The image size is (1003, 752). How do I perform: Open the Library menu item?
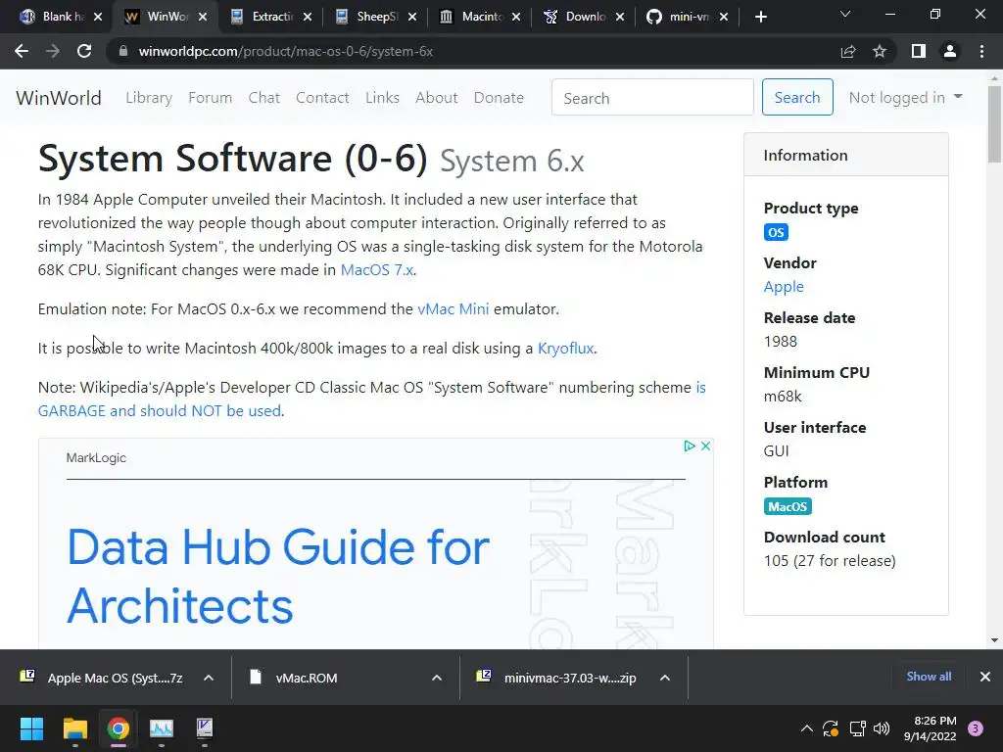(149, 98)
